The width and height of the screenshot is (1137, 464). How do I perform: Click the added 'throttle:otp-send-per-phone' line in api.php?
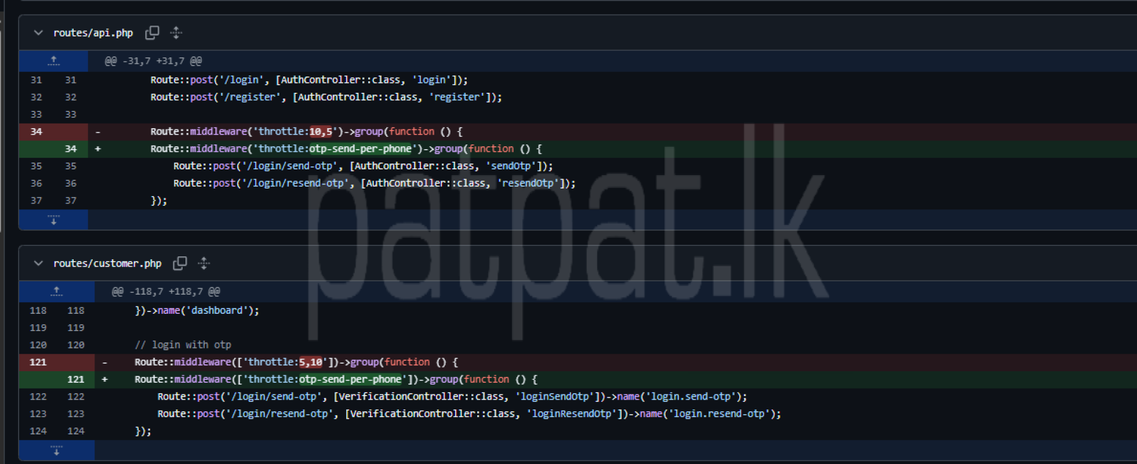(x=359, y=149)
